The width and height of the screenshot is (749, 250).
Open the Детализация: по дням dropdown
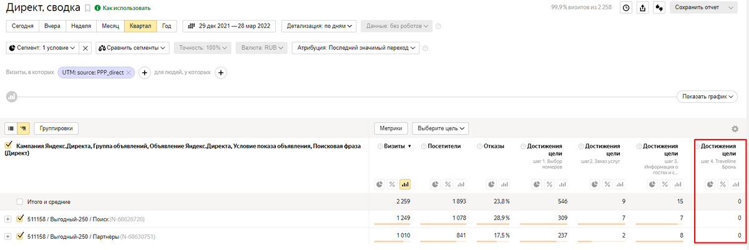tap(319, 26)
